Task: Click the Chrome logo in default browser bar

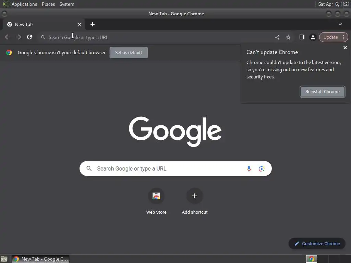Action: (9, 52)
